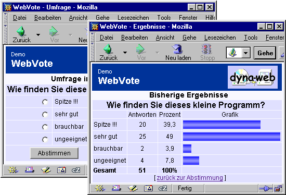Image resolution: width=286 pixels, height=195 pixels.
Task: Click Mozilla icon in Ergebnisse title bar
Action: (95, 27)
